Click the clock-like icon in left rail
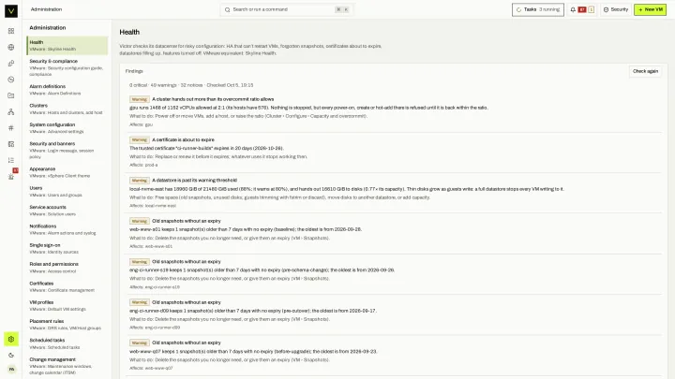This screenshot has height=379, width=675. point(11,80)
